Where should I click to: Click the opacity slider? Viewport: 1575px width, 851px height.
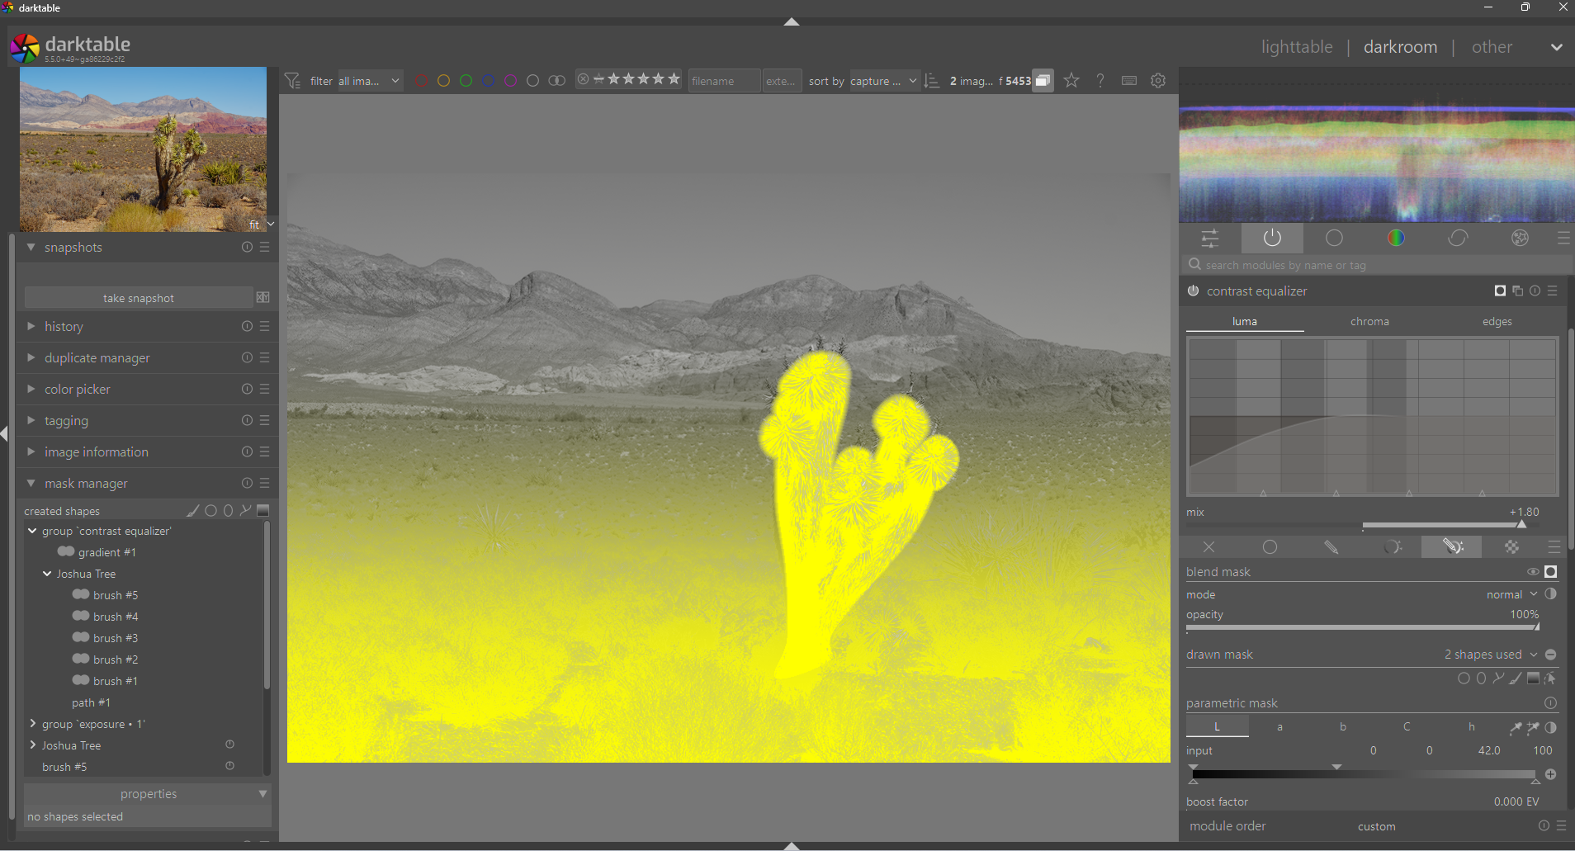pos(1362,627)
